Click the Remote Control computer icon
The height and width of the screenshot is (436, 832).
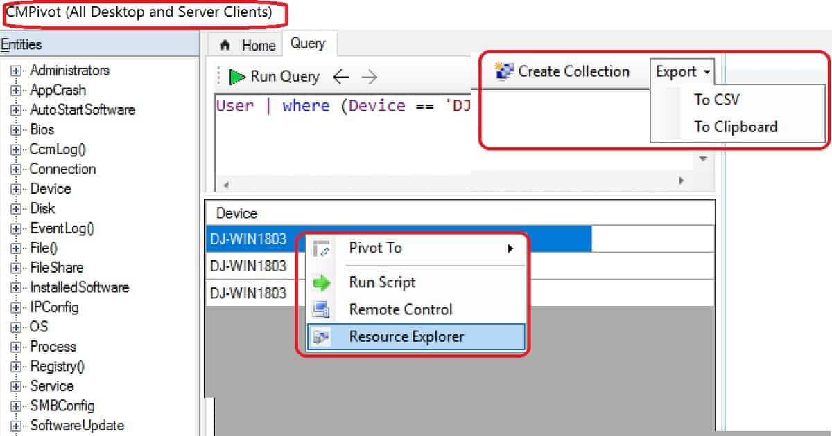(321, 309)
